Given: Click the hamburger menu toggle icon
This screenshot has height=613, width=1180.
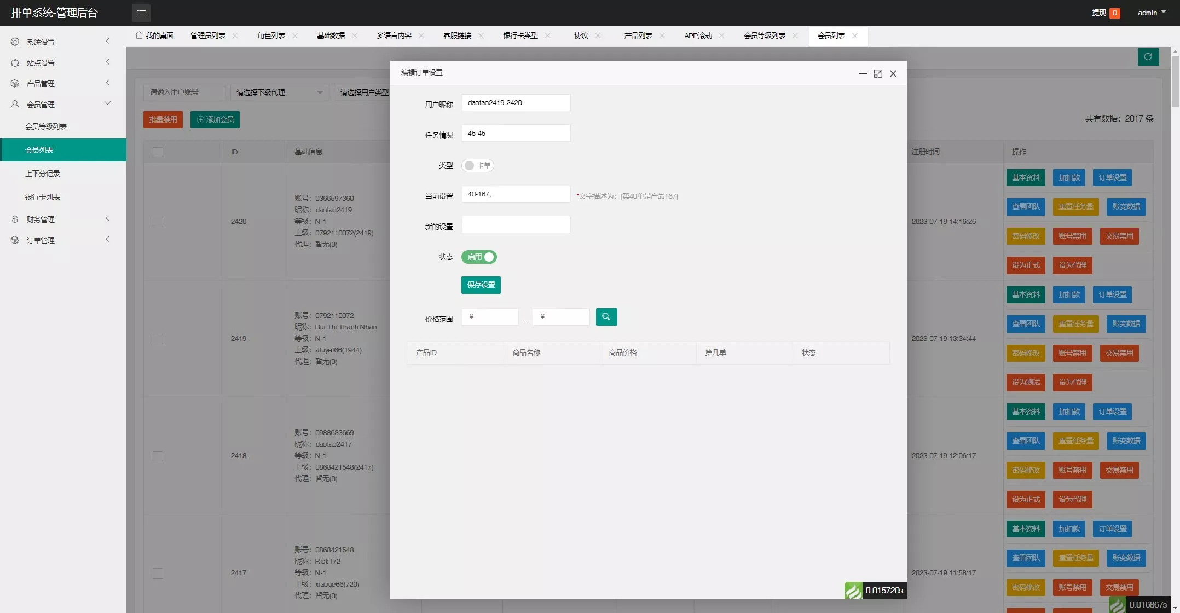Looking at the screenshot, I should 141,13.
